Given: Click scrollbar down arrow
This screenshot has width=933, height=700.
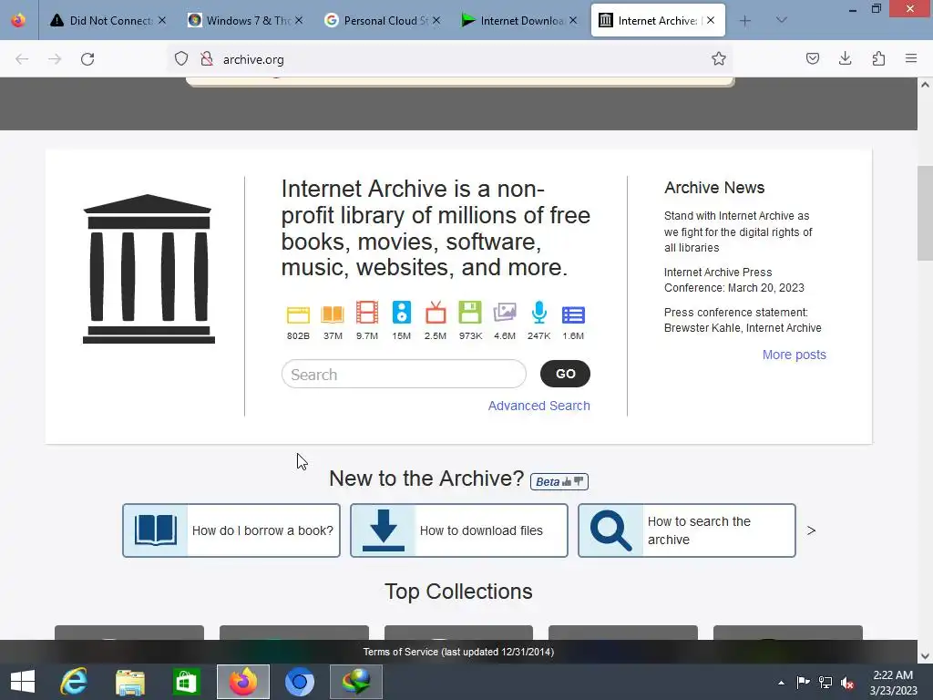Looking at the screenshot, I should pyautogui.click(x=926, y=656).
